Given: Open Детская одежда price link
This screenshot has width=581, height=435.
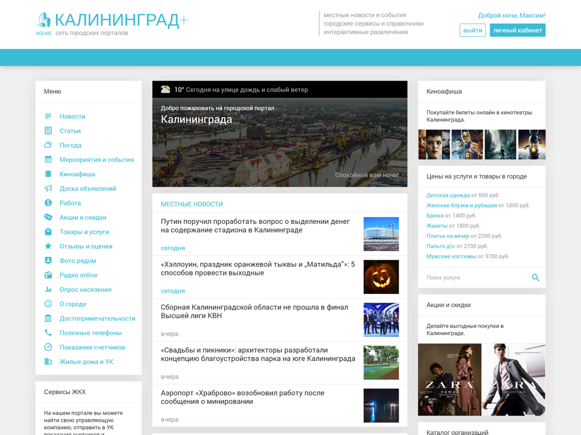Looking at the screenshot, I should pos(448,195).
